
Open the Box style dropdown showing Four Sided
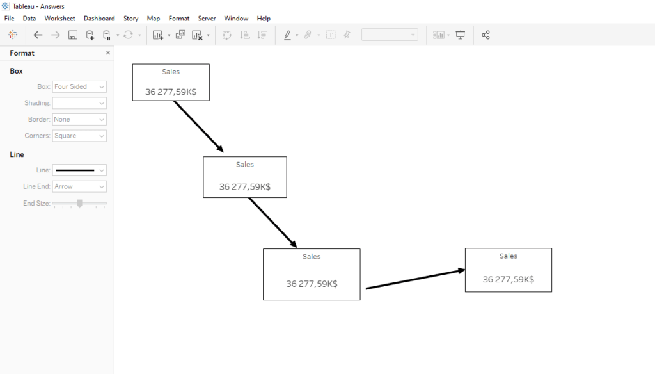pyautogui.click(x=79, y=86)
